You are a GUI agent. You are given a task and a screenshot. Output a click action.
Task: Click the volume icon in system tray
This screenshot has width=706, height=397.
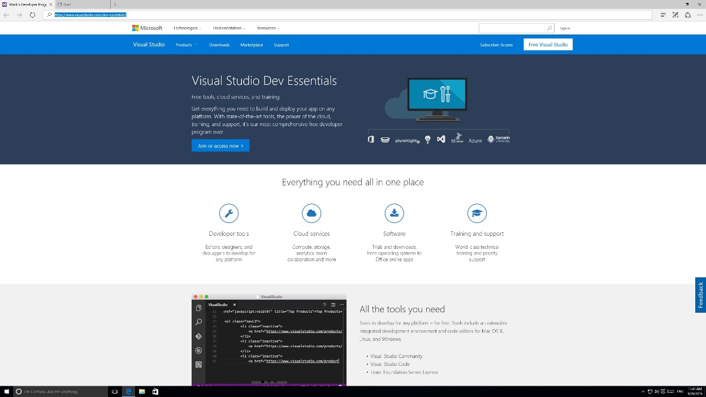pos(657,391)
